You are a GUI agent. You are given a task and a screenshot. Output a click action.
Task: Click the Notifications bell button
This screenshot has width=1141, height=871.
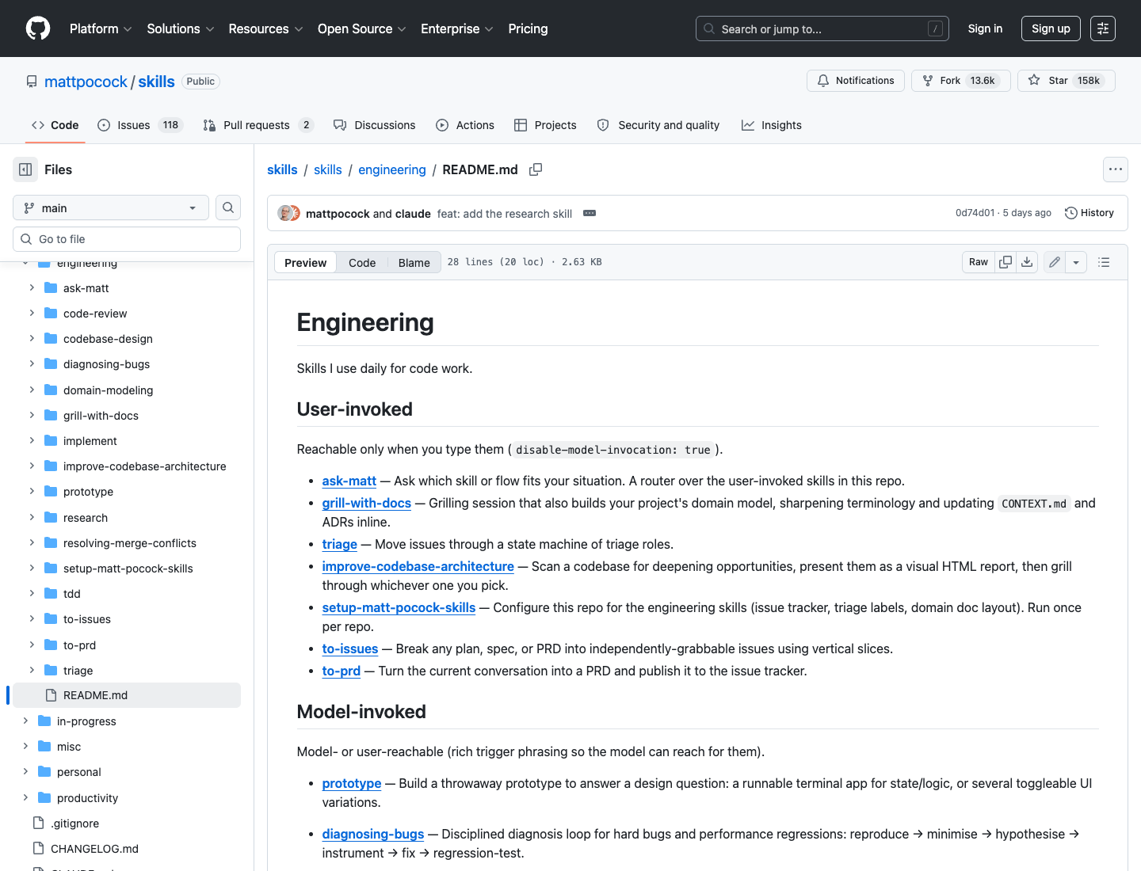(856, 81)
